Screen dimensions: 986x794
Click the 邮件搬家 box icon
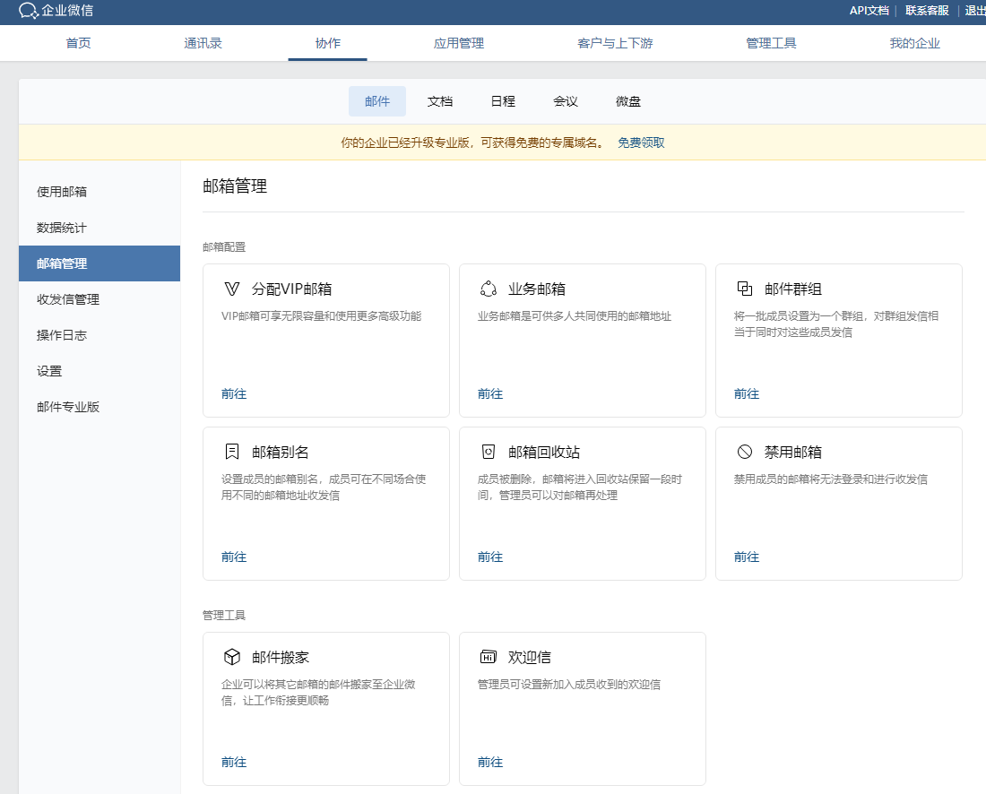click(232, 657)
